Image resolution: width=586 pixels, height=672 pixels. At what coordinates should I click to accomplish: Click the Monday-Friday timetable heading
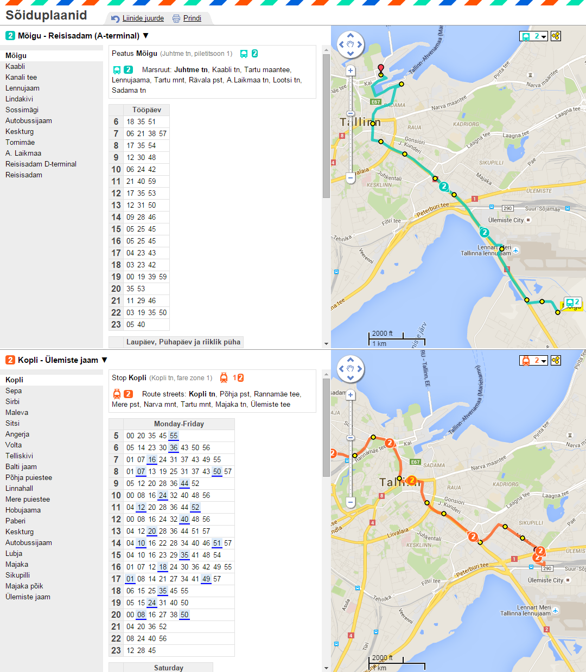179,424
